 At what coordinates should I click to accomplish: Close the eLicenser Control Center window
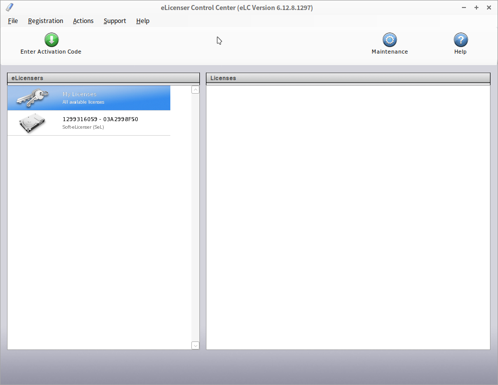coord(489,8)
